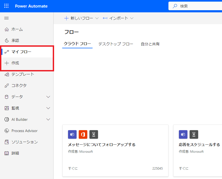The height and width of the screenshot is (179, 222).
Task: Click the 新しいフロー button label
Action: (x=82, y=18)
